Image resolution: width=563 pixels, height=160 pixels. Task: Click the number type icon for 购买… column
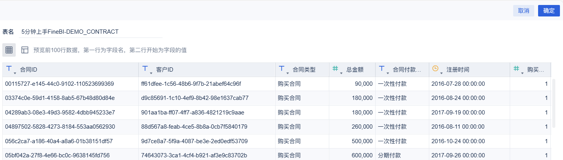click(x=516, y=69)
